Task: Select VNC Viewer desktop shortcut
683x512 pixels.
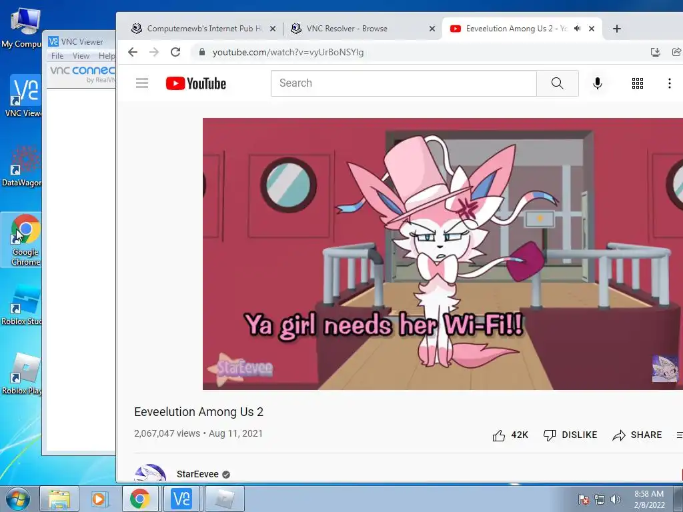Action: pos(23,96)
